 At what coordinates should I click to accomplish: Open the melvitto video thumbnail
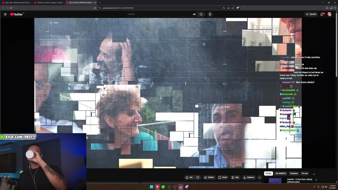tap(275, 180)
